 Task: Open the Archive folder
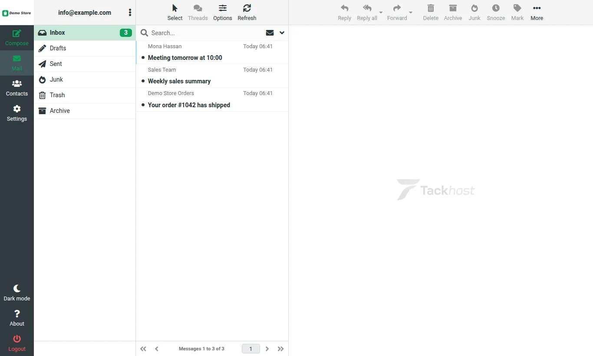tap(85, 111)
